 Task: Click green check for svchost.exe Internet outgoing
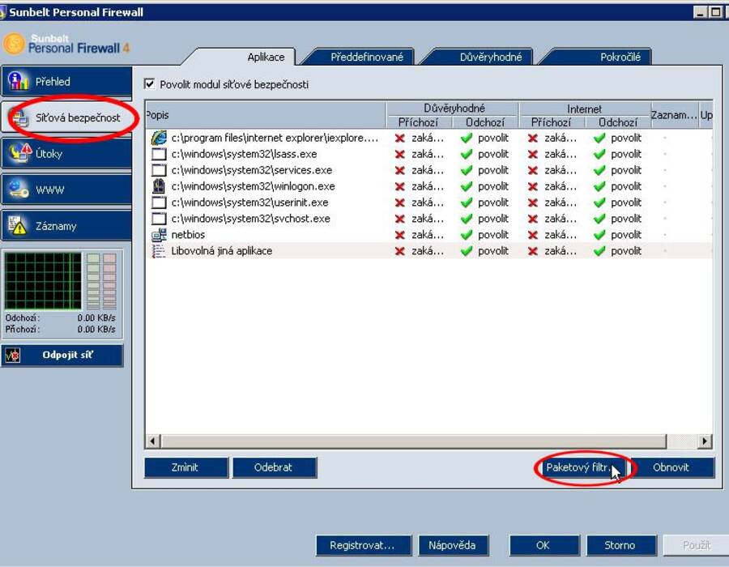point(599,219)
